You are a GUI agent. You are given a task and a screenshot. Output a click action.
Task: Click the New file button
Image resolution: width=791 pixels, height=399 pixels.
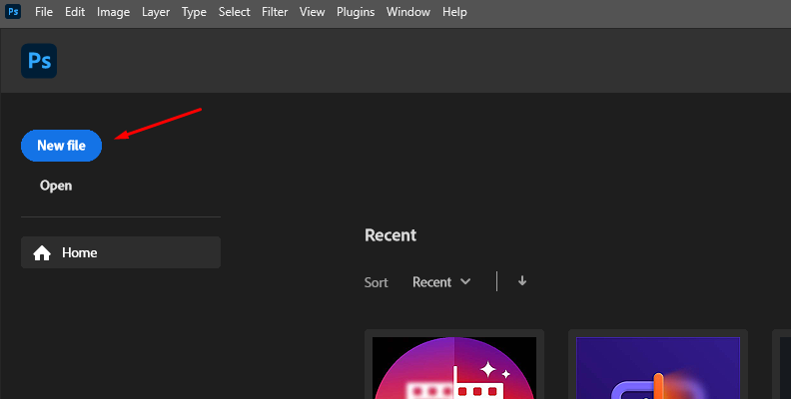click(62, 146)
